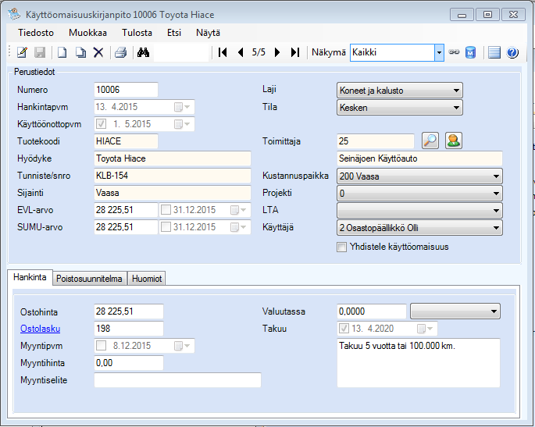The image size is (535, 427).
Task: Jump to the first record
Action: click(x=223, y=52)
